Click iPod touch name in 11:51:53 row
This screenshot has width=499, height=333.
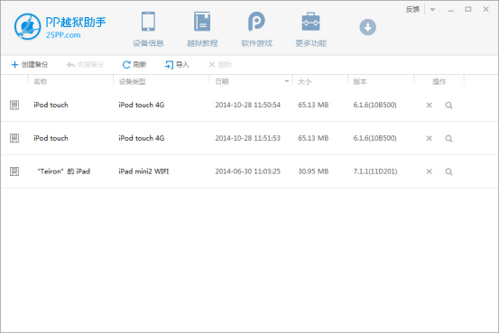click(x=51, y=138)
